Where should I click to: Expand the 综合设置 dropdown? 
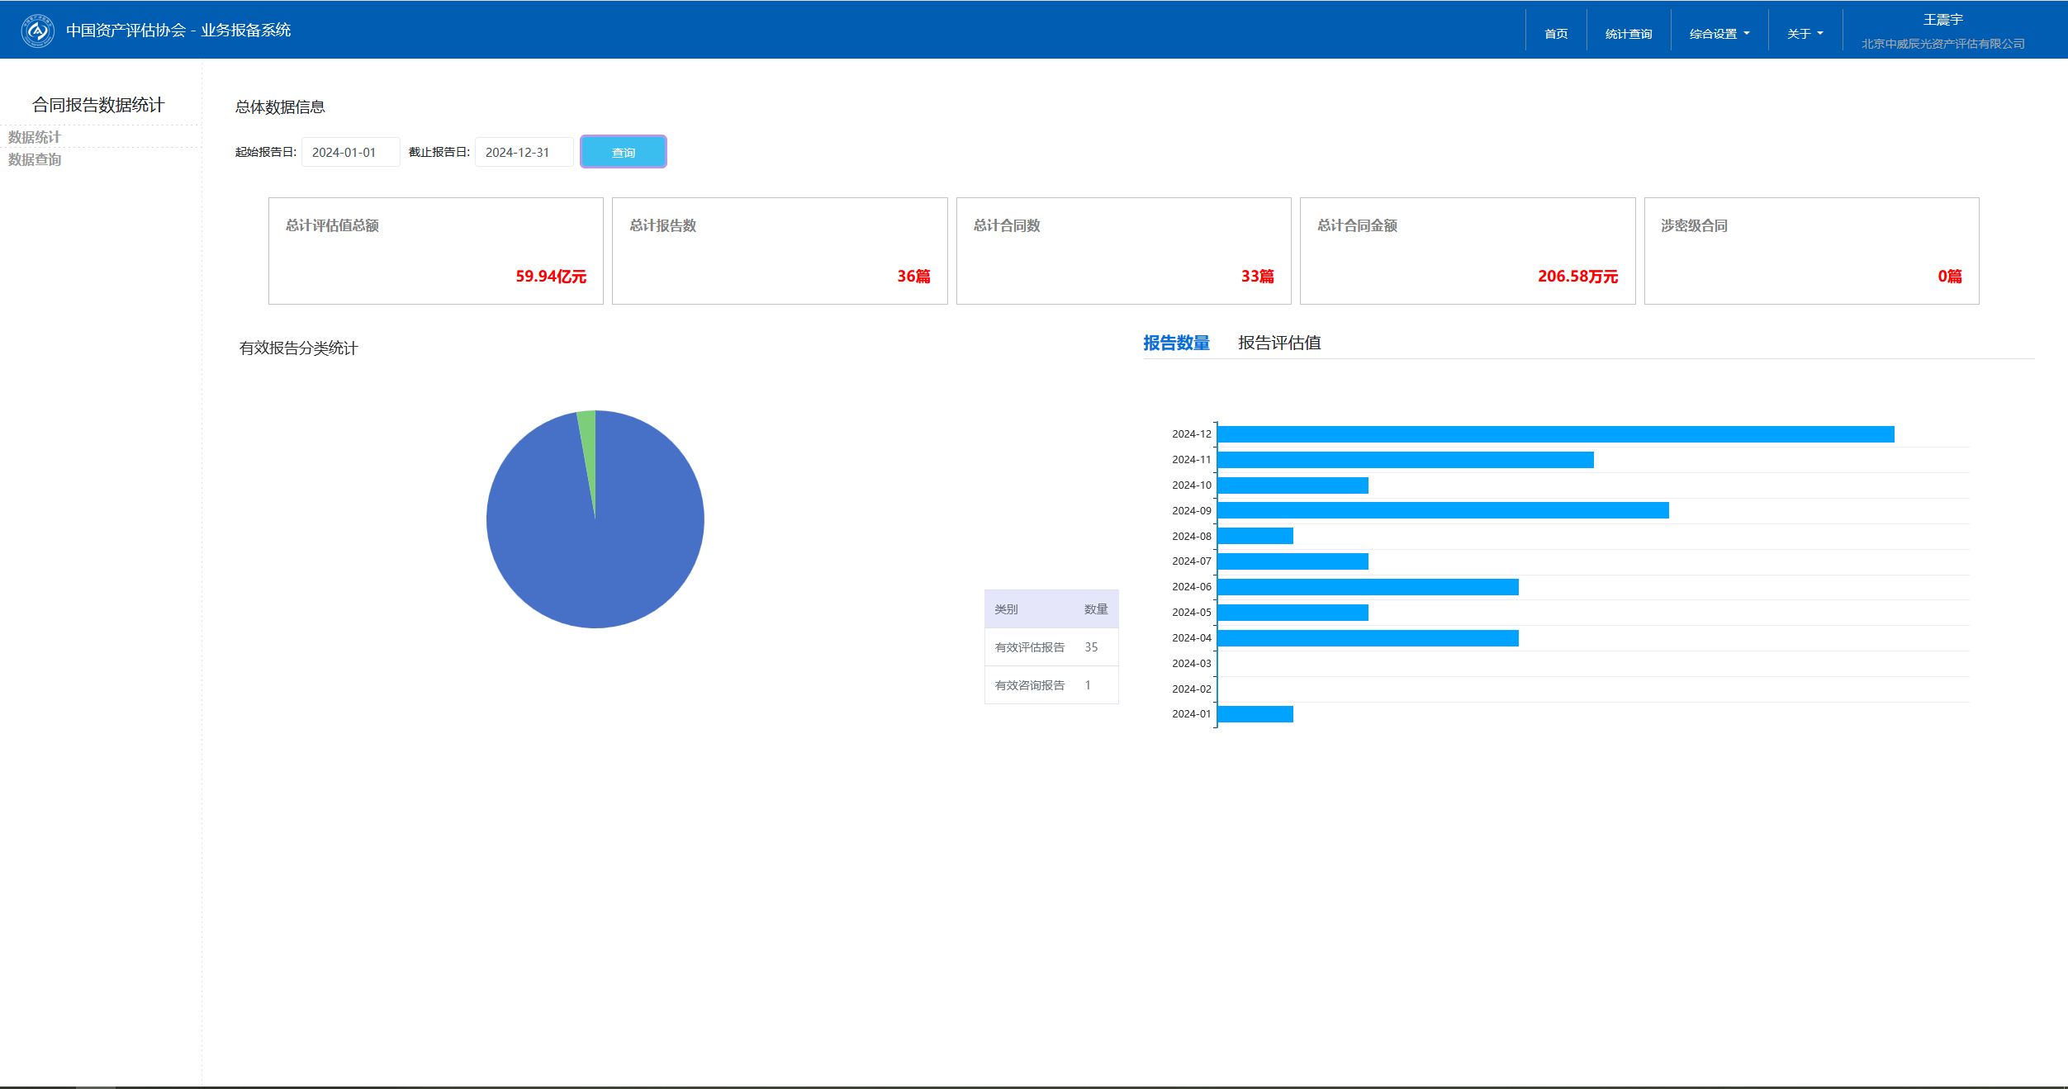point(1719,34)
